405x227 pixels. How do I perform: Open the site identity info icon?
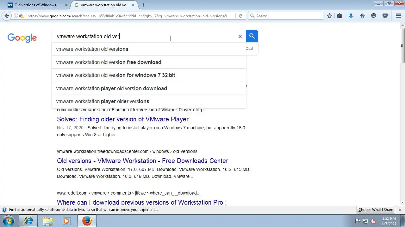16,16
